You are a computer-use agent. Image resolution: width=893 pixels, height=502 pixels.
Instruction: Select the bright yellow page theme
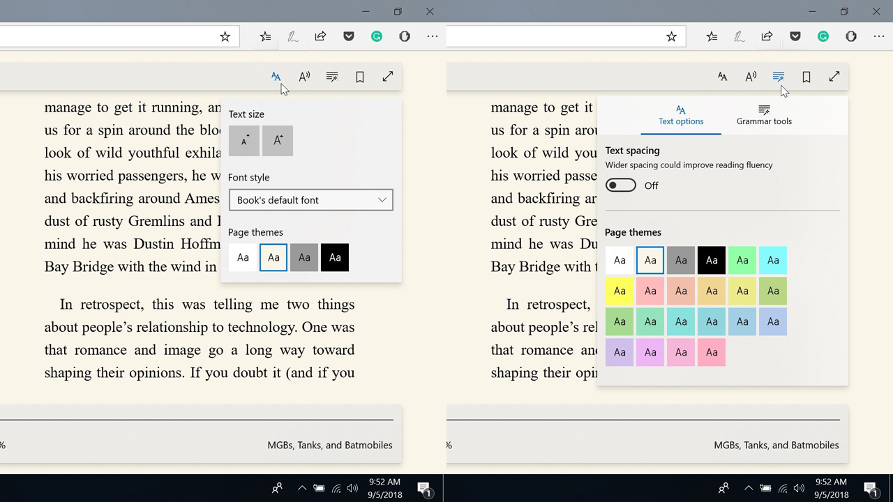[x=620, y=291]
